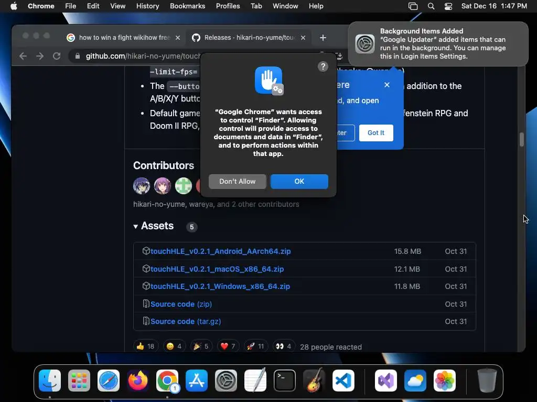The image size is (537, 402).
Task: Click the eyes reaction with 4
Action: click(283, 347)
